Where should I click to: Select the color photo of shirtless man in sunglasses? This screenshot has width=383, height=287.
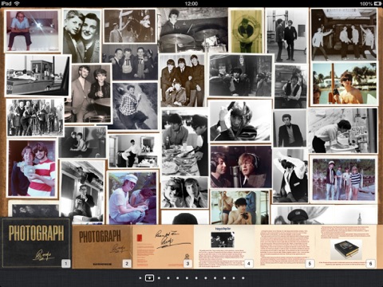click(x=345, y=84)
